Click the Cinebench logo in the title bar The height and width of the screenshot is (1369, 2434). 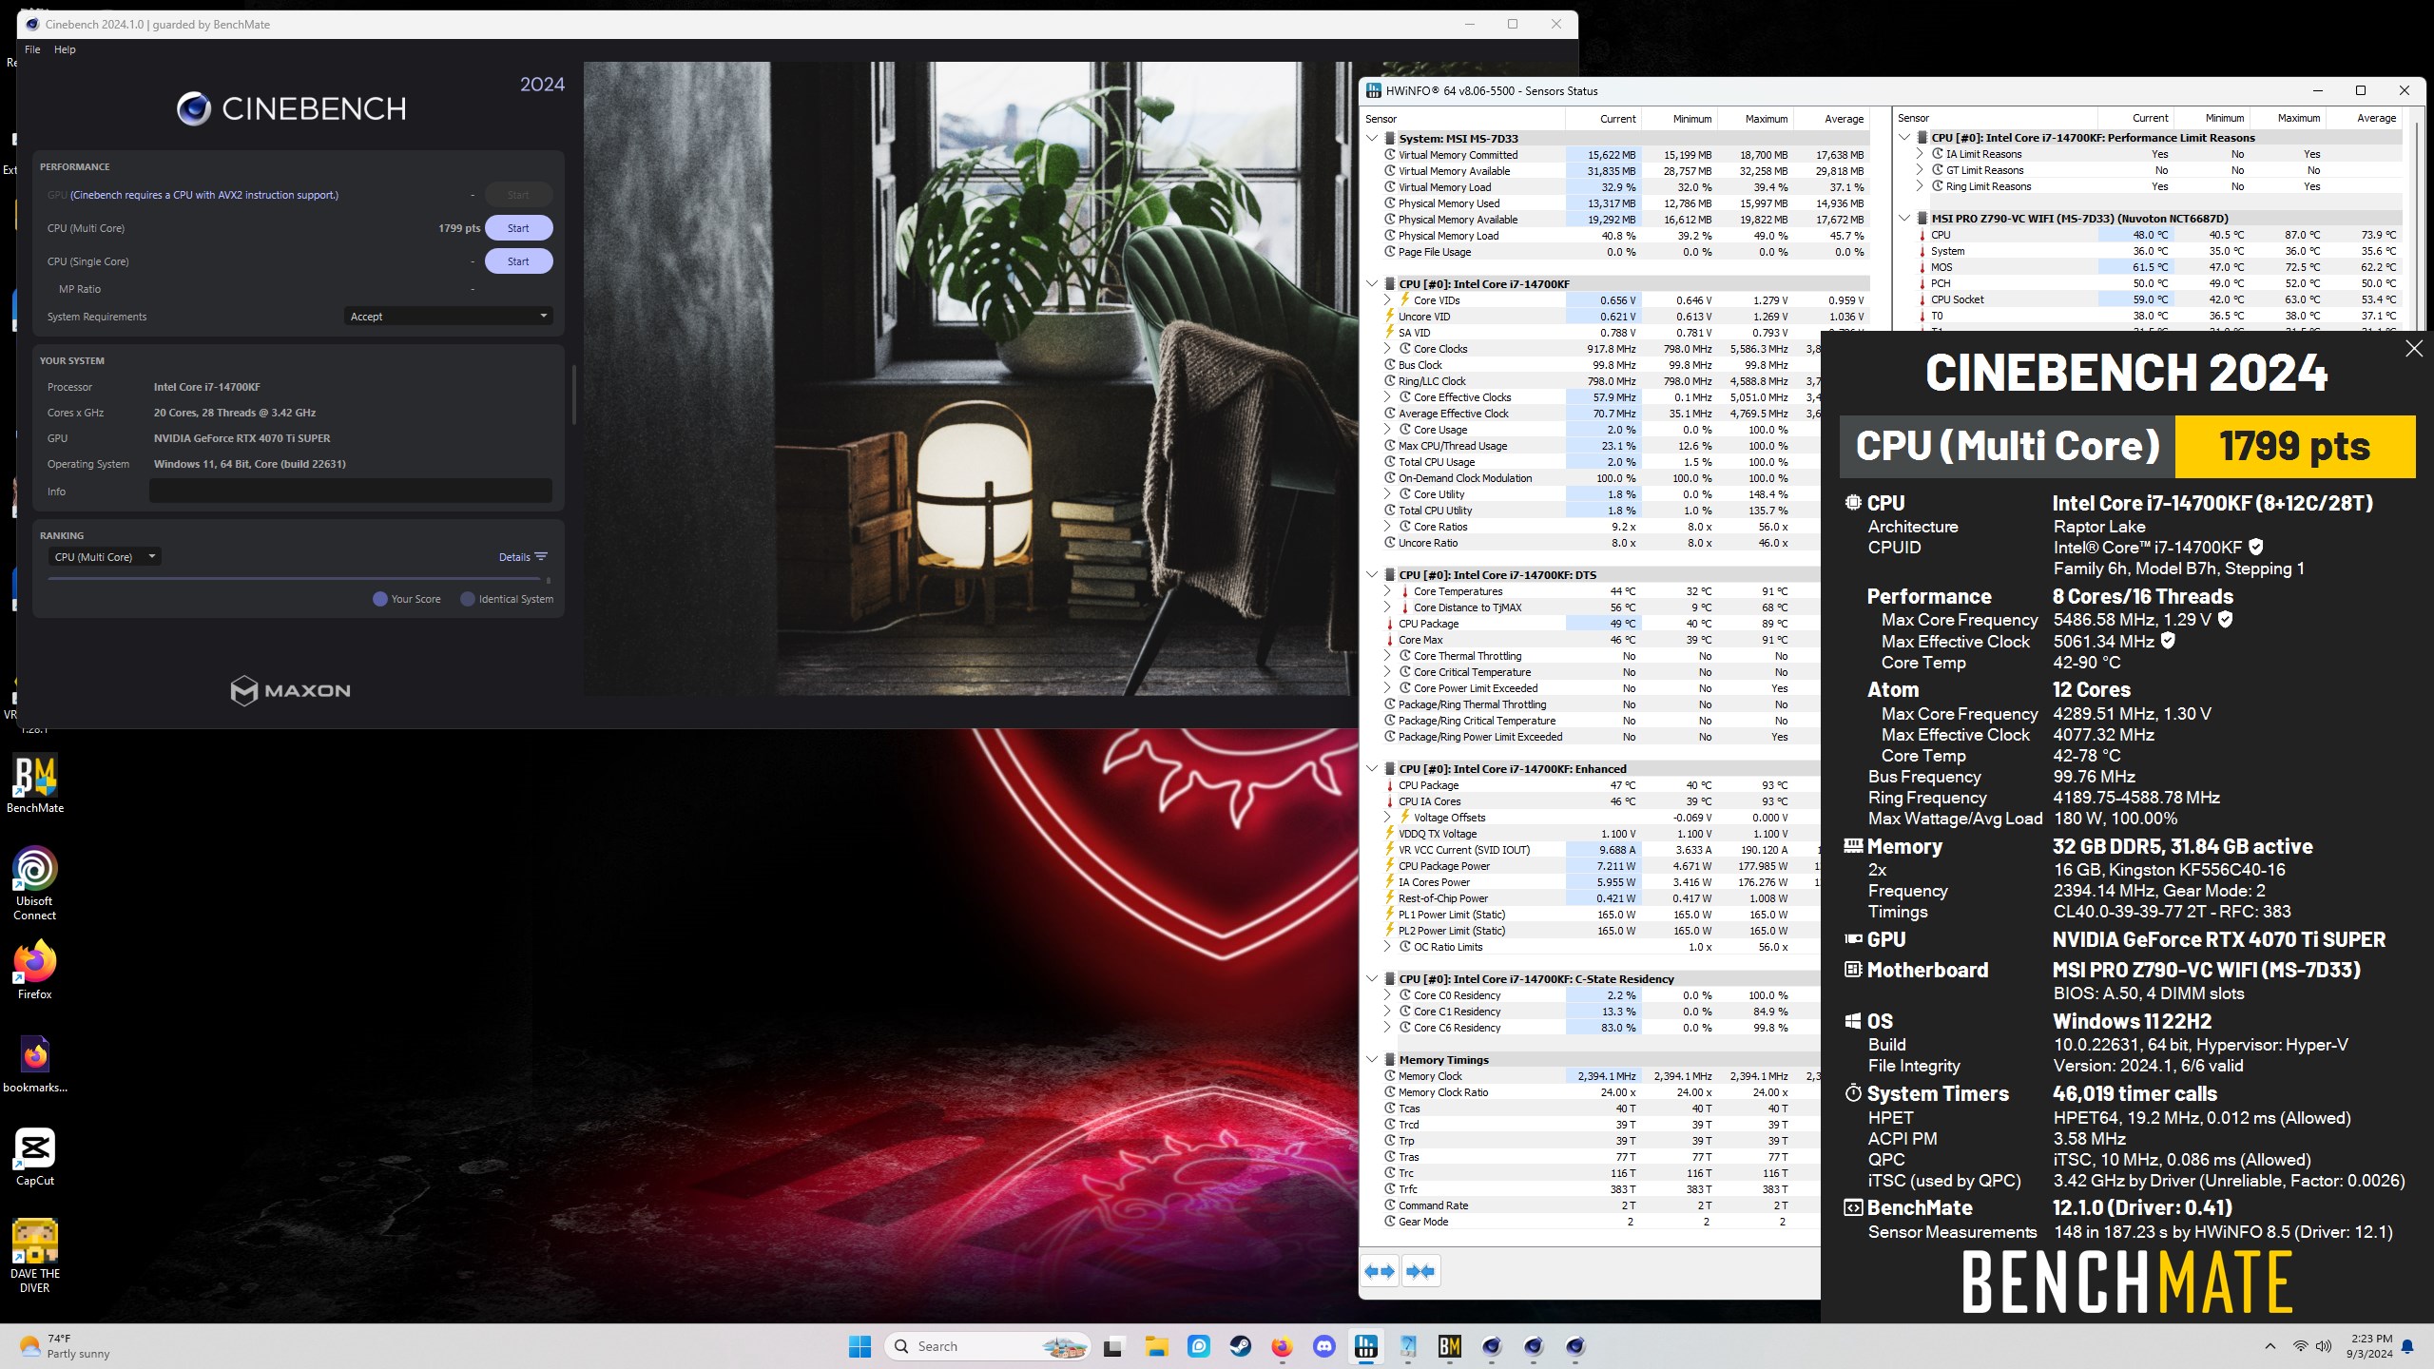pos(32,24)
